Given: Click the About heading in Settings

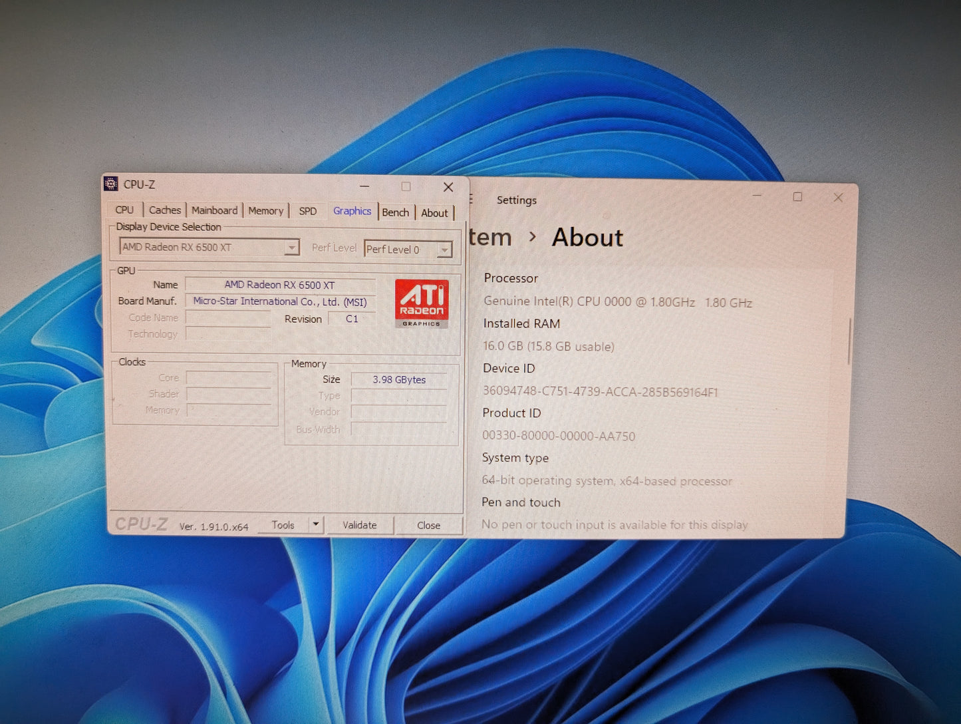Looking at the screenshot, I should 587,238.
